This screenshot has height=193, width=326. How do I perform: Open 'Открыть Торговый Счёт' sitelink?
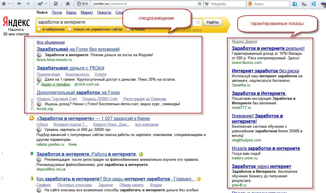coord(57,99)
